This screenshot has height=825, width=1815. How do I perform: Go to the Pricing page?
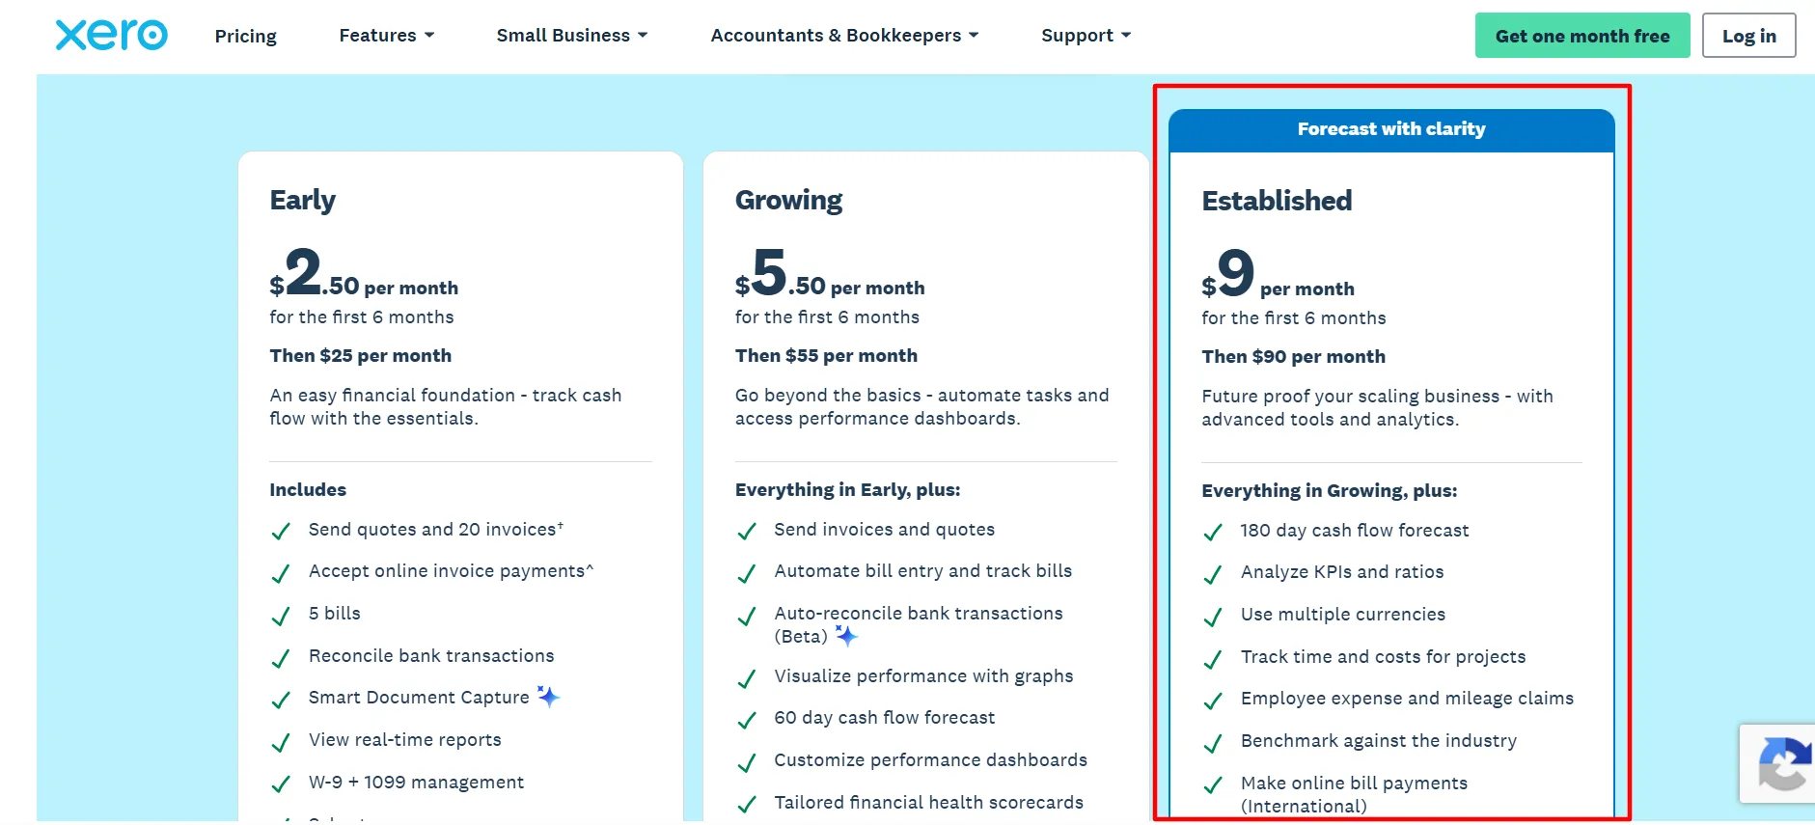point(246,36)
